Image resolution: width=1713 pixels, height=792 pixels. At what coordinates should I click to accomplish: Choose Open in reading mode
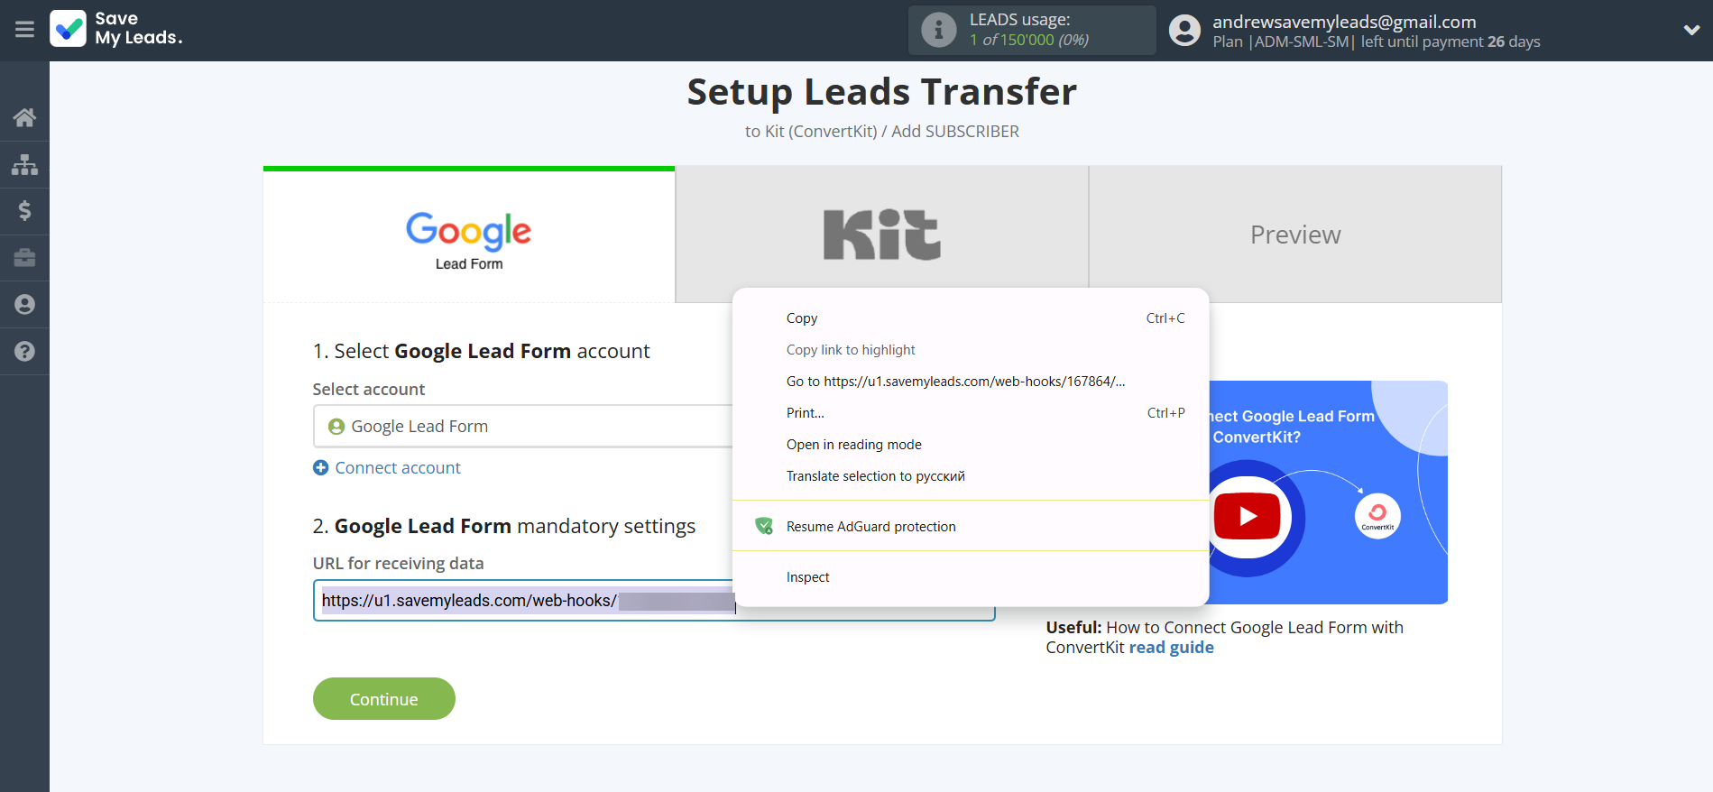point(971,445)
